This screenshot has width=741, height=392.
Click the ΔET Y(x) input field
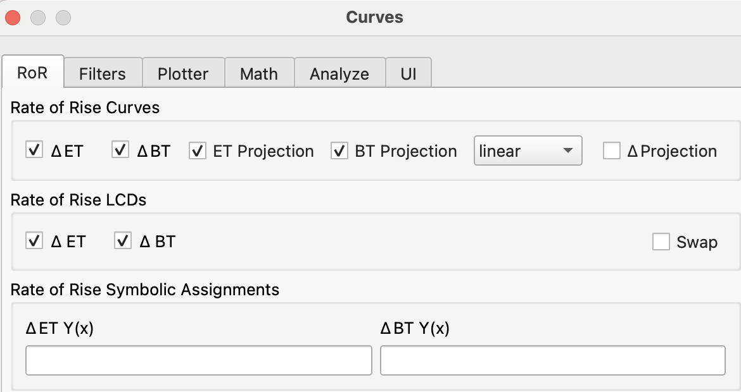coord(198,360)
